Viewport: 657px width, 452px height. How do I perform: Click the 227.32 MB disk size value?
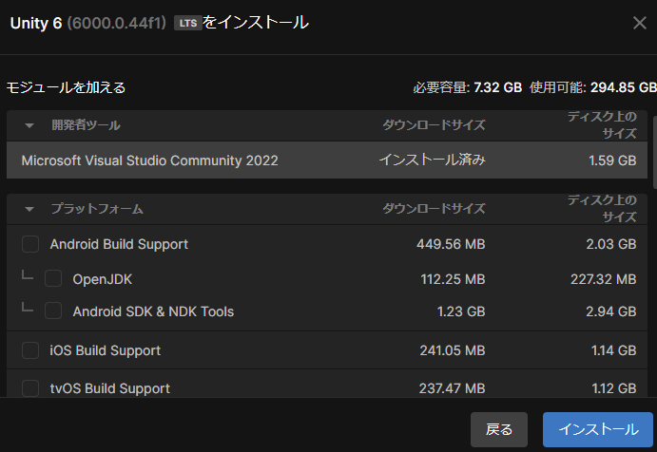[604, 279]
